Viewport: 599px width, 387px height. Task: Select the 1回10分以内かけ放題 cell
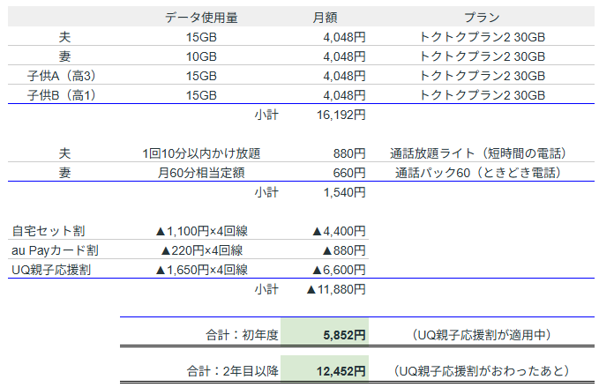[x=201, y=153]
